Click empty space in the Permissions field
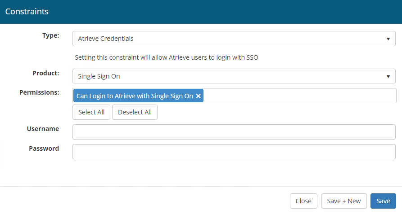Viewport: 402px width, 214px height. [x=297, y=96]
